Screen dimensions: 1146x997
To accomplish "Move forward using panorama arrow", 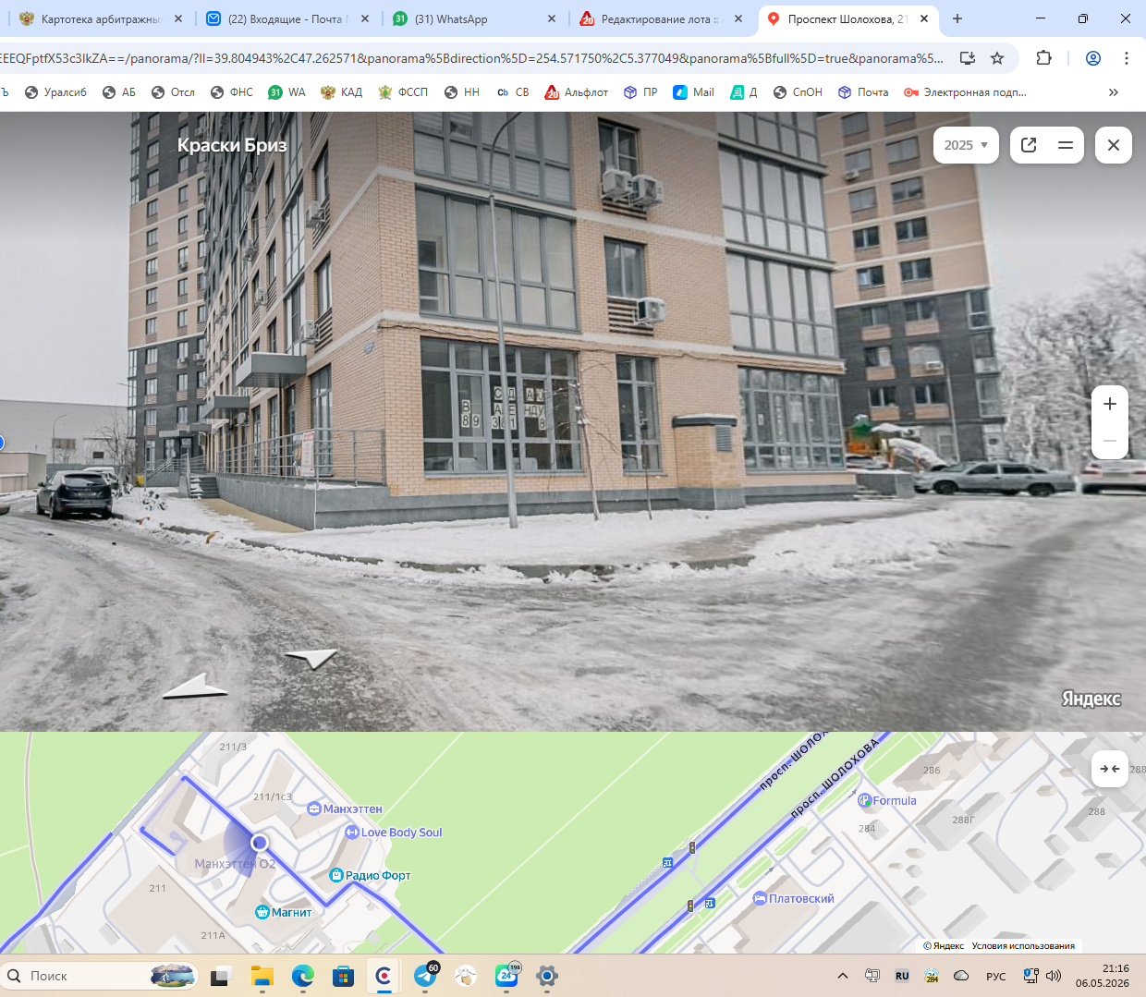I will pyautogui.click(x=311, y=658).
